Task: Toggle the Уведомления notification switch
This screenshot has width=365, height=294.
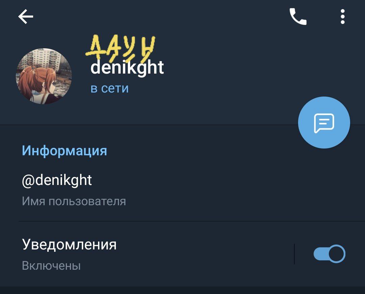Action: tap(329, 254)
